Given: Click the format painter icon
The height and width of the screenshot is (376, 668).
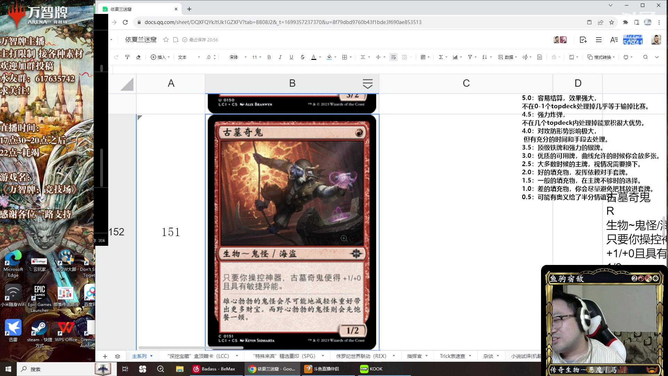Looking at the screenshot, I should (x=127, y=57).
